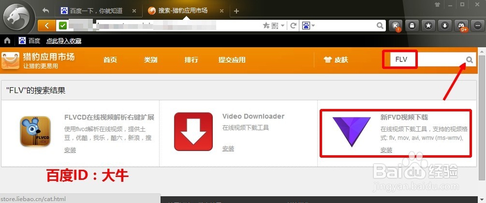
Task: Open 皮肤 skins section
Action: (336, 60)
